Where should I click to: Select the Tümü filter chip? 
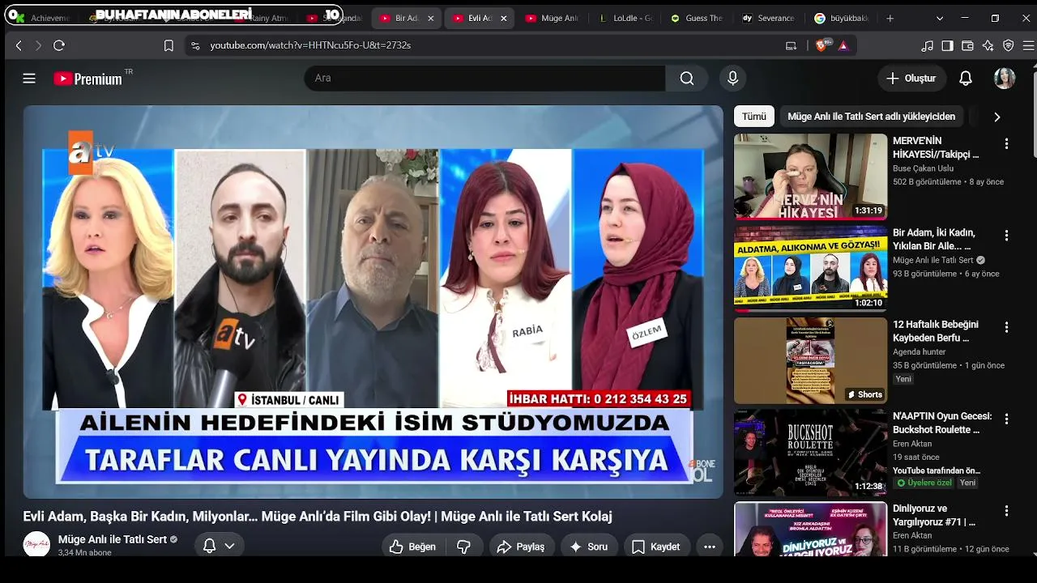[x=754, y=117]
